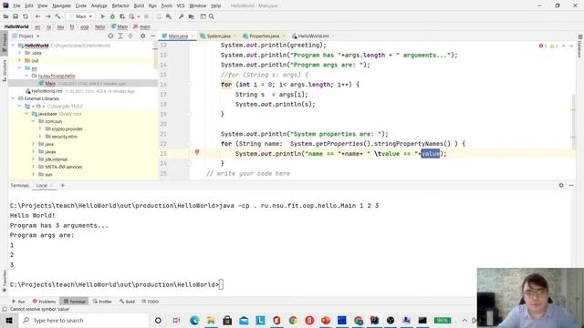The height and width of the screenshot is (328, 584).
Task: Click Select Opened File target icon in Project panel
Action: tap(110, 36)
